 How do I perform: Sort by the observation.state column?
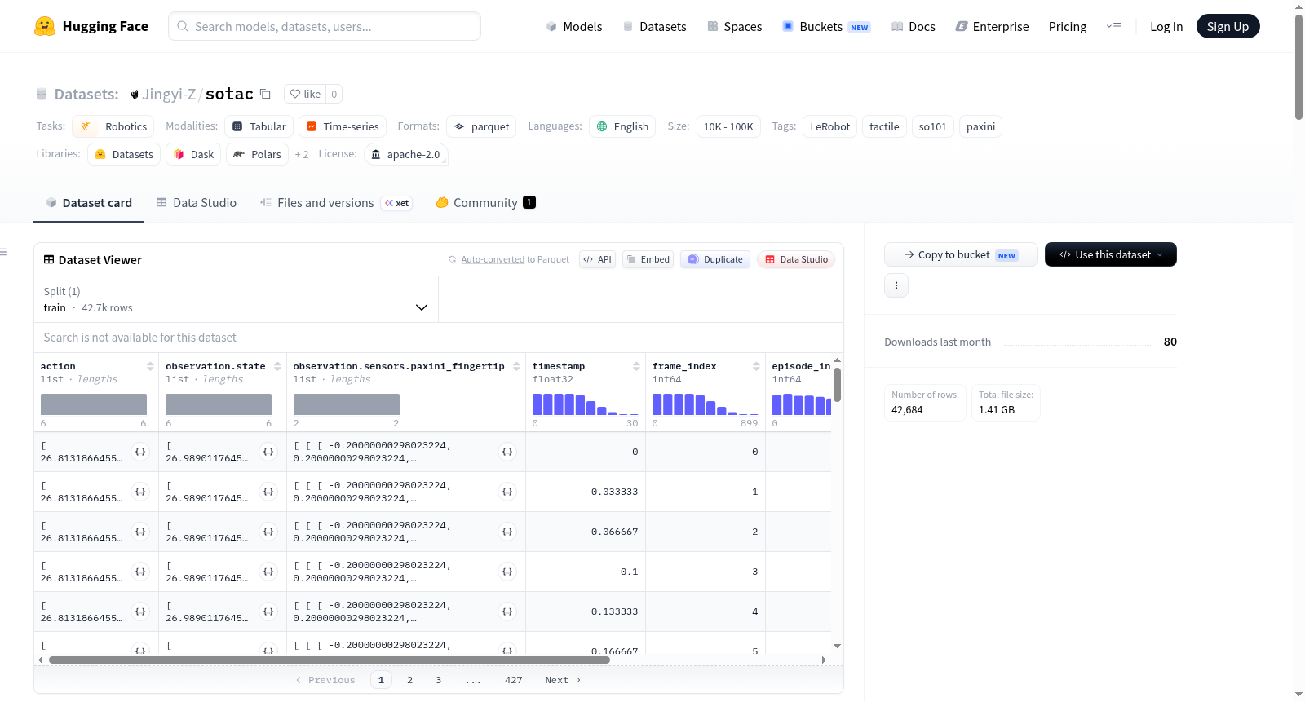pos(277,366)
